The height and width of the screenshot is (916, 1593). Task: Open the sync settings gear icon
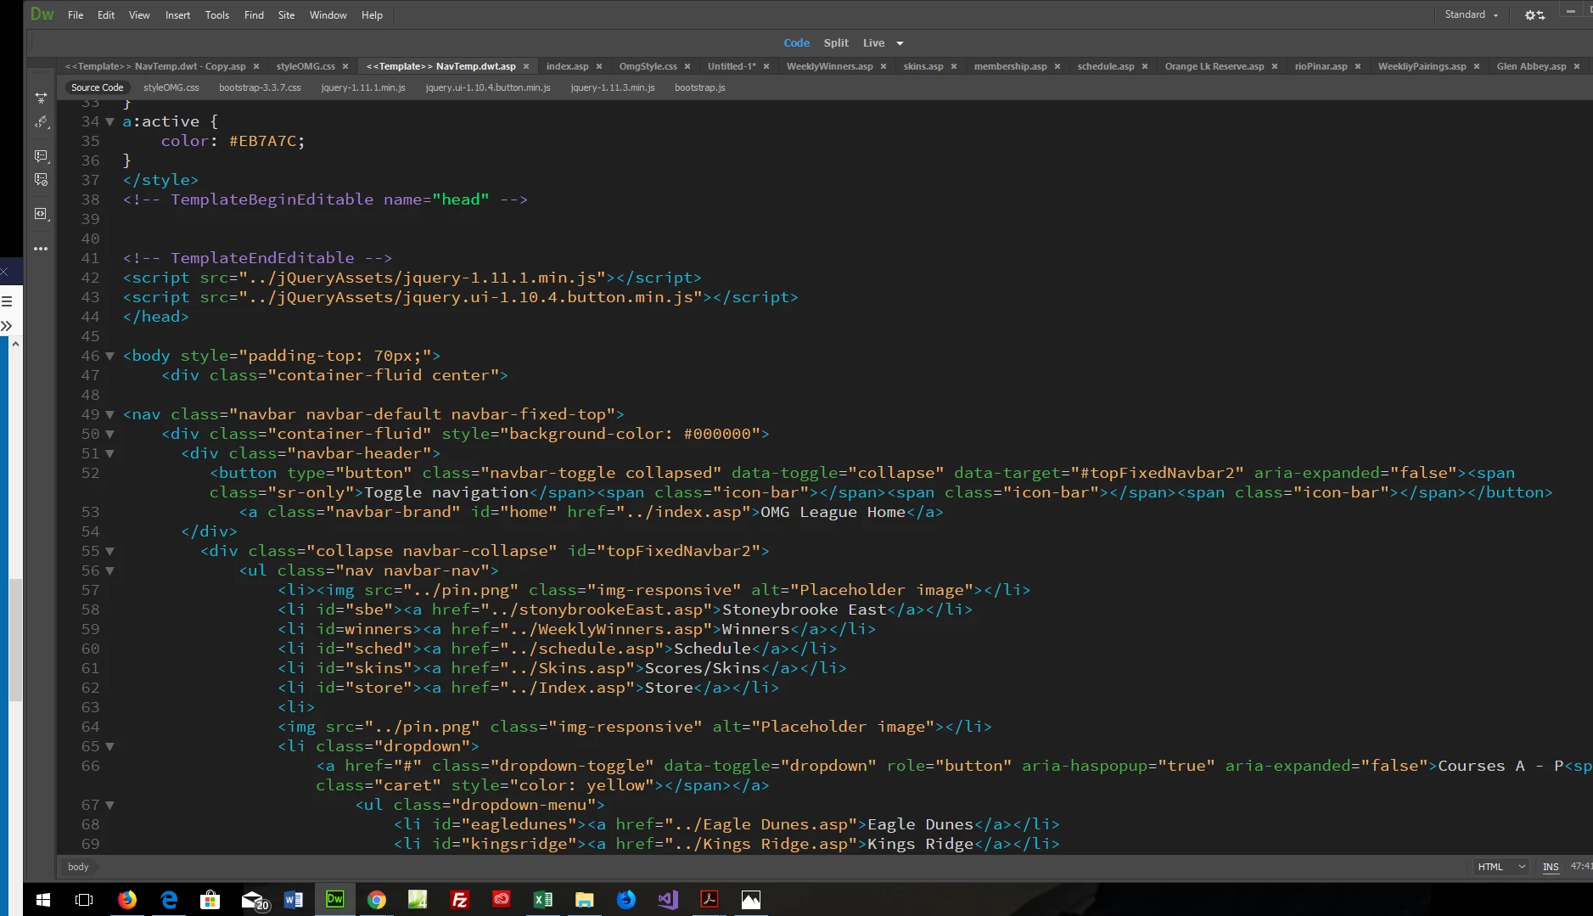click(x=1534, y=15)
